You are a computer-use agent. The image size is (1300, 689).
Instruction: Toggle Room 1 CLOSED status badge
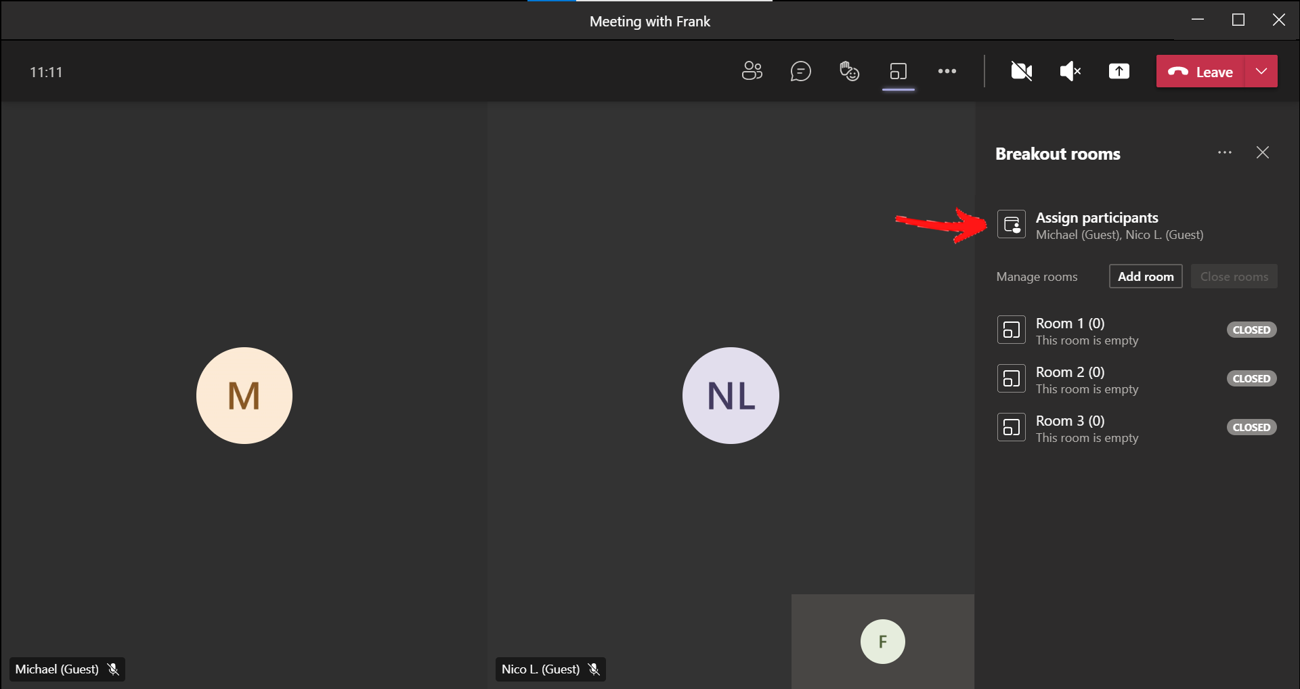1251,330
